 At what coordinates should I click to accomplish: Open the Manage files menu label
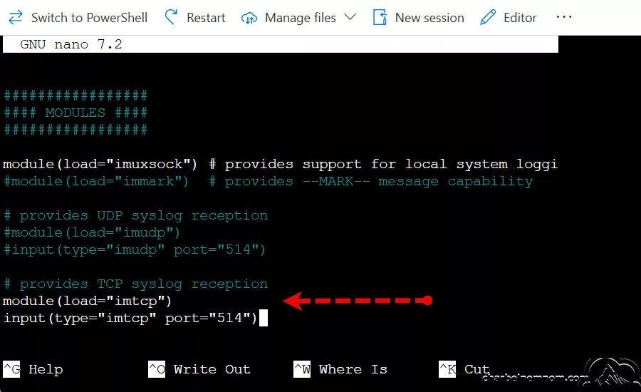pyautogui.click(x=301, y=18)
